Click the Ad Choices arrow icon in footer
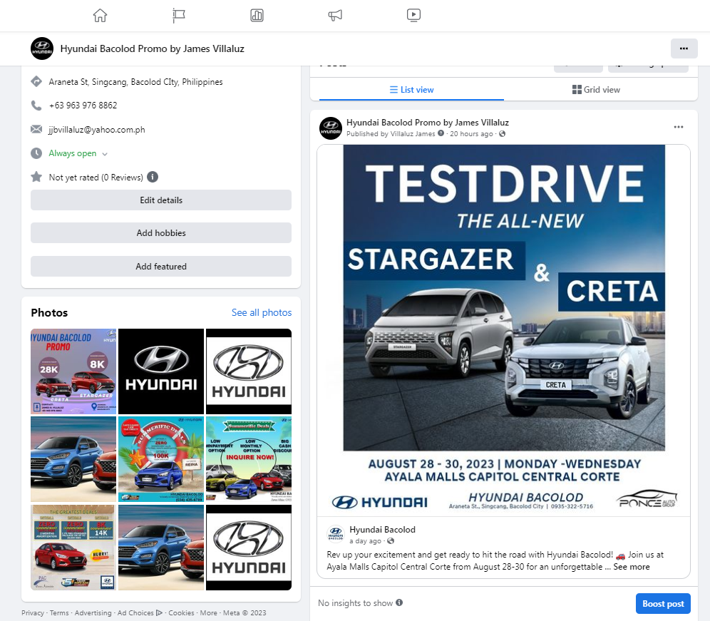This screenshot has height=621, width=710. click(x=159, y=612)
